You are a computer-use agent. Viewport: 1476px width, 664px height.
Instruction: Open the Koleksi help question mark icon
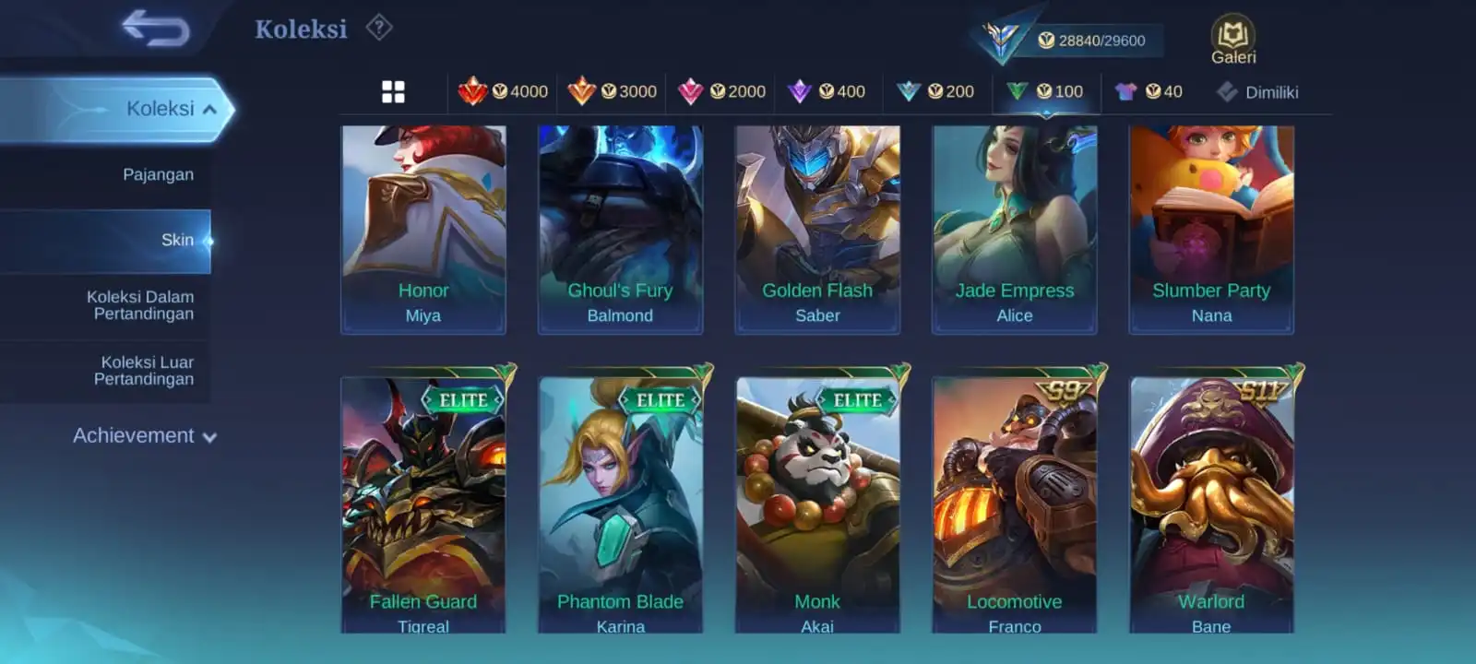[379, 28]
